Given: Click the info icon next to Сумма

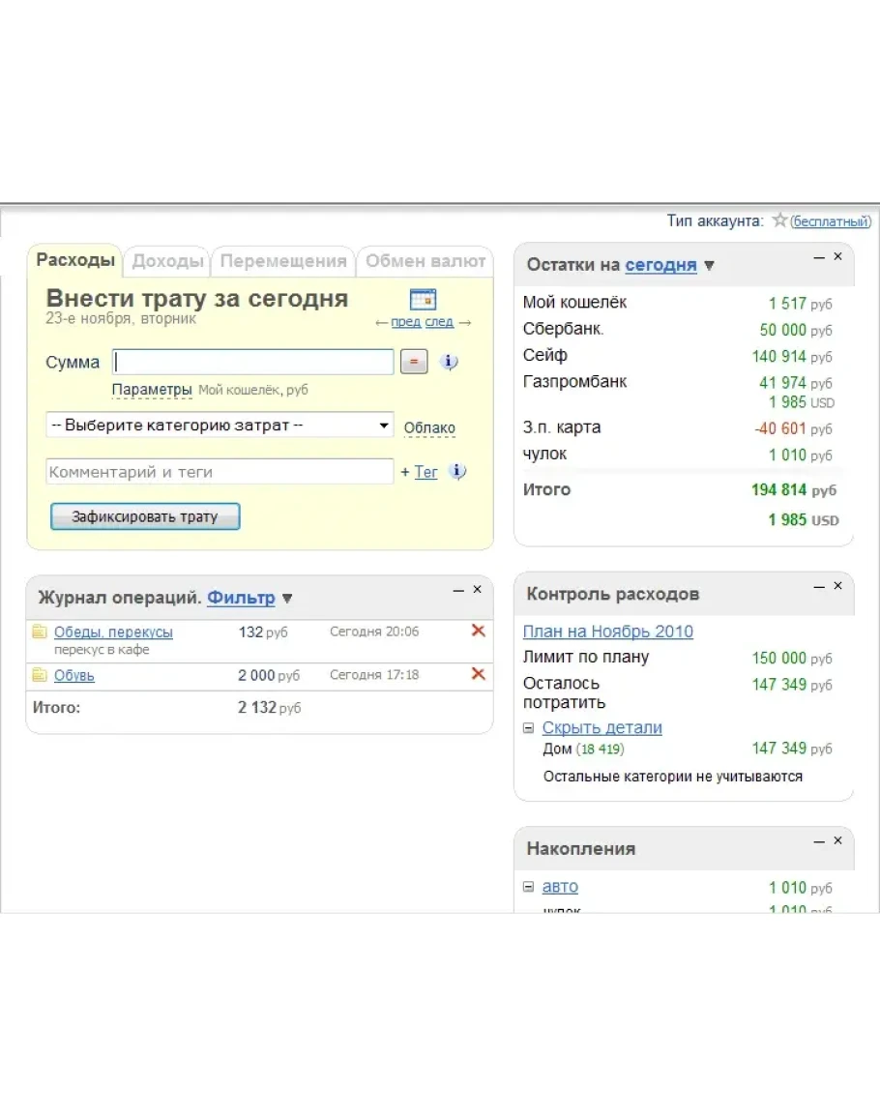Looking at the screenshot, I should tap(449, 363).
